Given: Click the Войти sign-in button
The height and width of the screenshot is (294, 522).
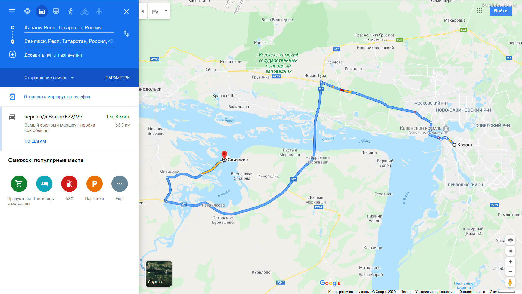Looking at the screenshot, I should [x=501, y=11].
